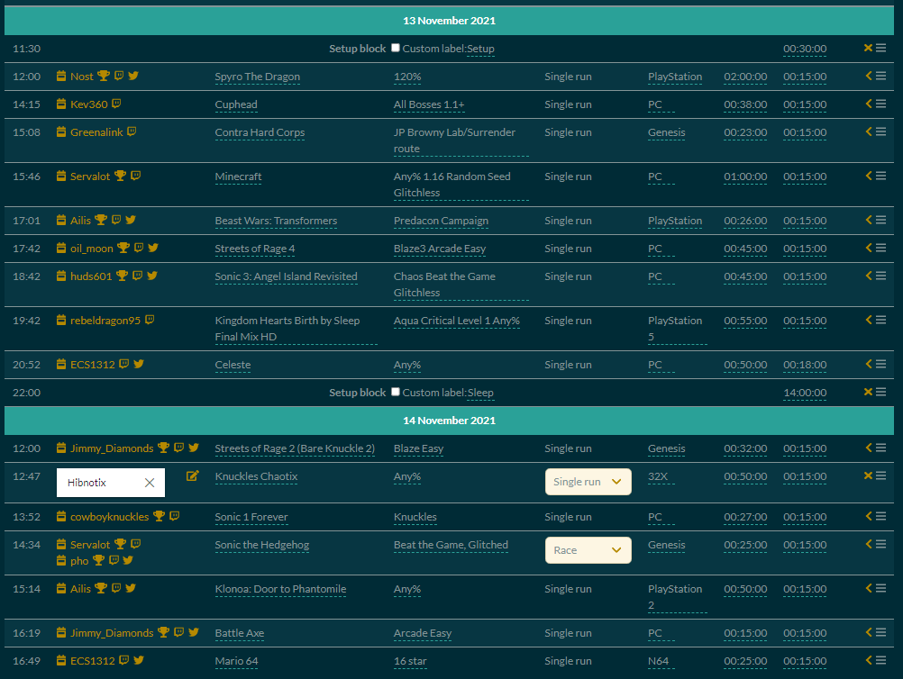
Task: Click the 00:18:00 setup time for Celeste
Action: click(x=805, y=365)
